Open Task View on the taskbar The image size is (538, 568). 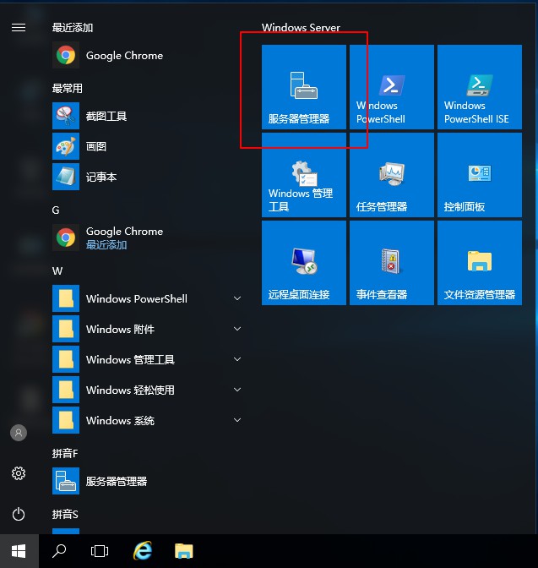(x=99, y=551)
